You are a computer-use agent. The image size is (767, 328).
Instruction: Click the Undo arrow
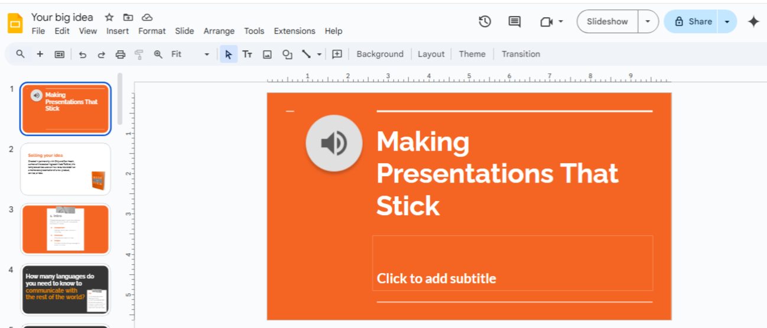tap(83, 54)
